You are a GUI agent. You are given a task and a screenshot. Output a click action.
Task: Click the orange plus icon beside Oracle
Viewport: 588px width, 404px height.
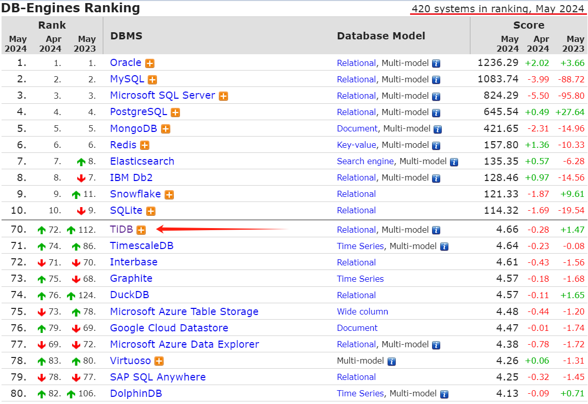[x=150, y=63]
